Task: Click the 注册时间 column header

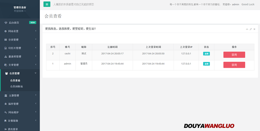Action: 112,47
